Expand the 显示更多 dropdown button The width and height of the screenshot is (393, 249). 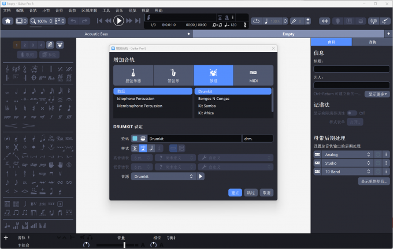click(377, 94)
